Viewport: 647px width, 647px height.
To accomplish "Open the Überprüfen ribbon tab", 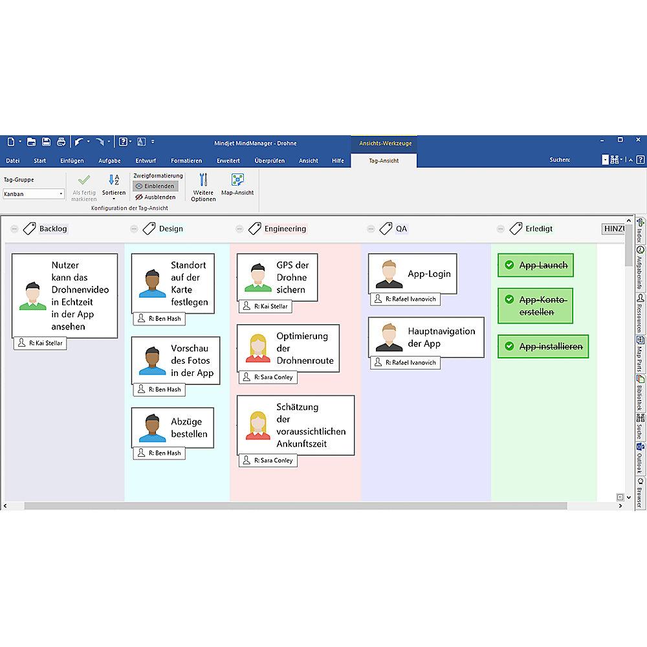I will point(269,160).
